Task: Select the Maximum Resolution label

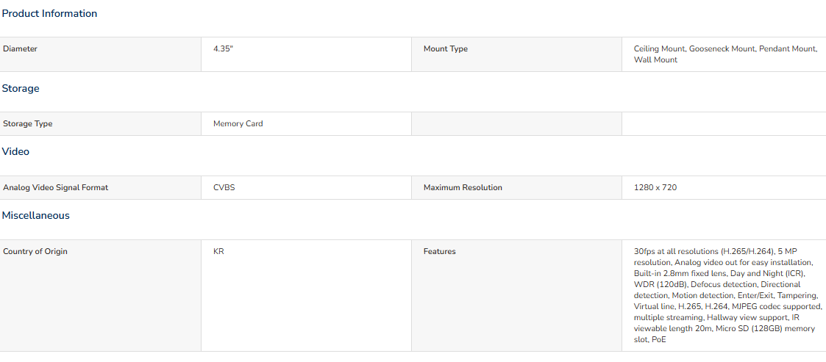Action: [x=463, y=187]
